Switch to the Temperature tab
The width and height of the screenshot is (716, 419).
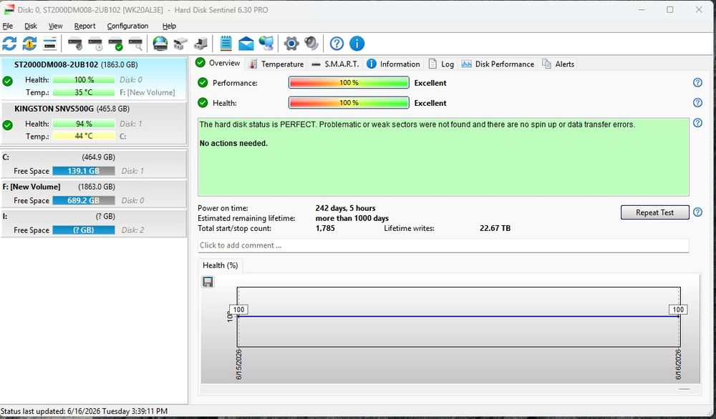pos(276,64)
